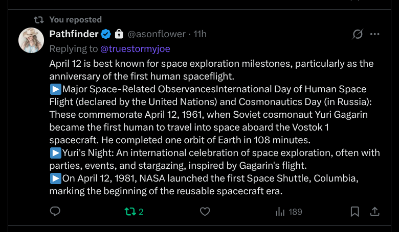
Task: Click the padlock icon next to Pathfinder
Action: coord(119,34)
